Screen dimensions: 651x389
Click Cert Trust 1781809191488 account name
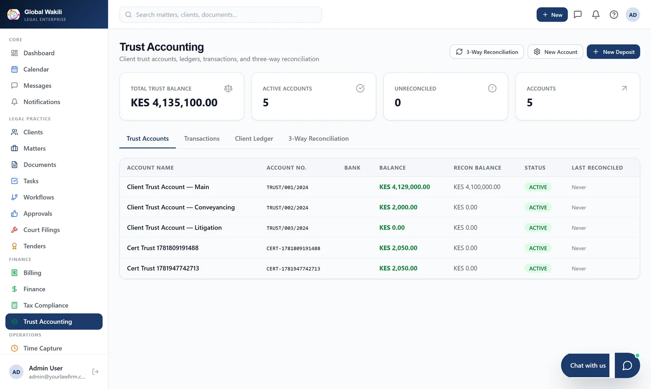163,248
